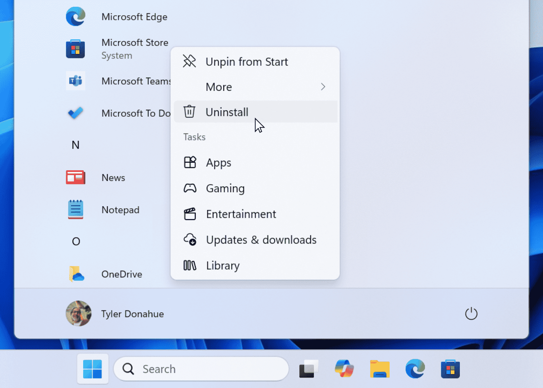The height and width of the screenshot is (388, 543).
Task: Launch Notepad
Action: [120, 210]
